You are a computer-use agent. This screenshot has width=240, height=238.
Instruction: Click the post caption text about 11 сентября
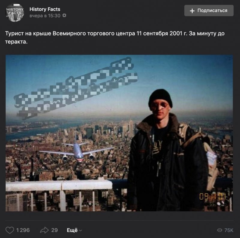(x=115, y=37)
